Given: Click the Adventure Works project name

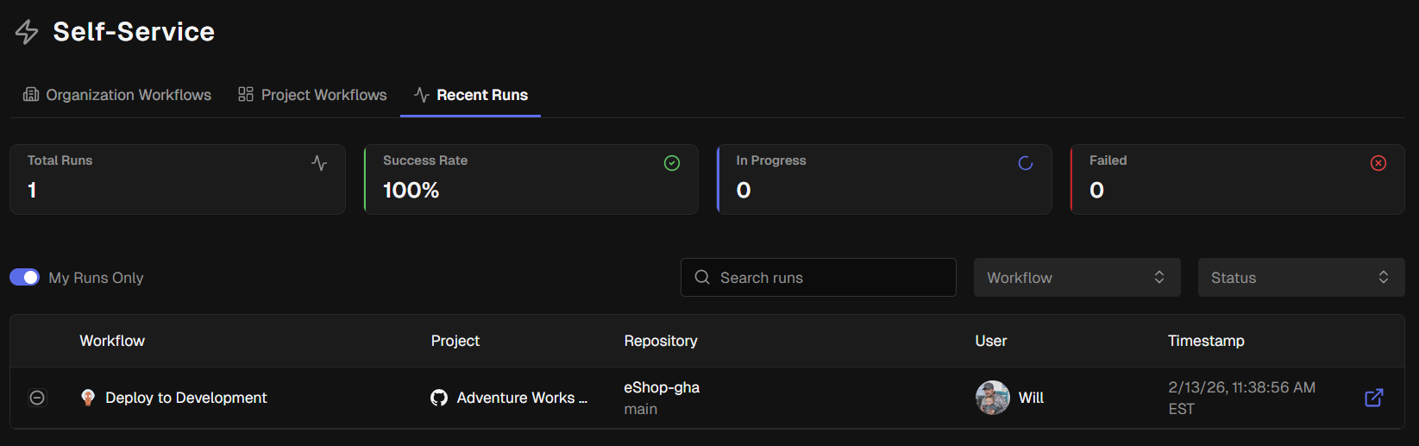Looking at the screenshot, I should coord(522,398).
